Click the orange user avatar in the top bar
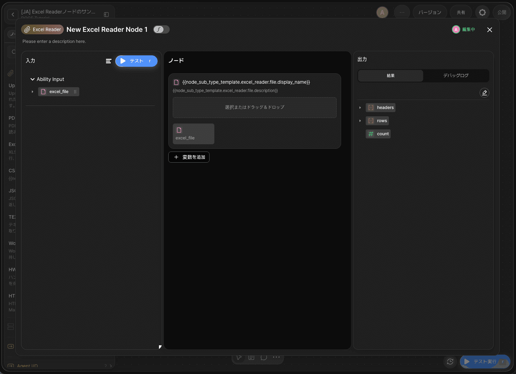This screenshot has width=516, height=374. 382,13
